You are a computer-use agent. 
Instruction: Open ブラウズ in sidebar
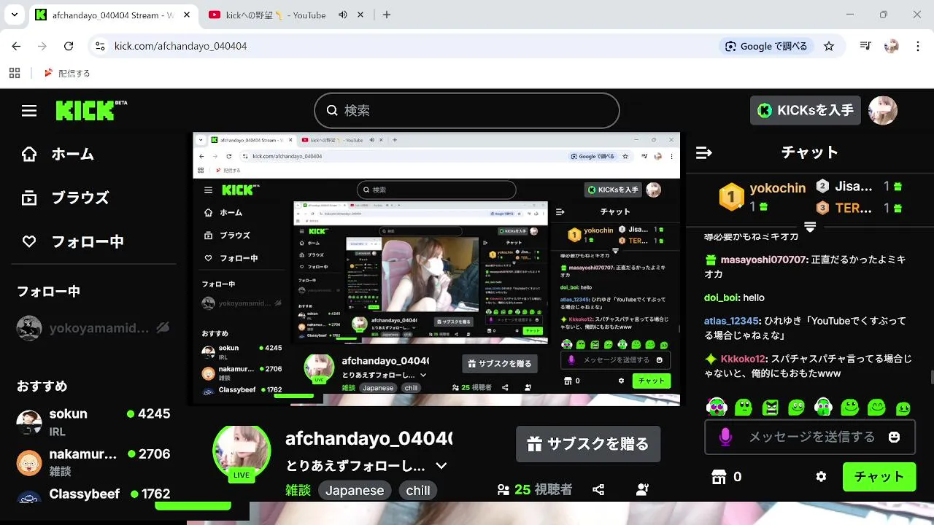point(66,198)
